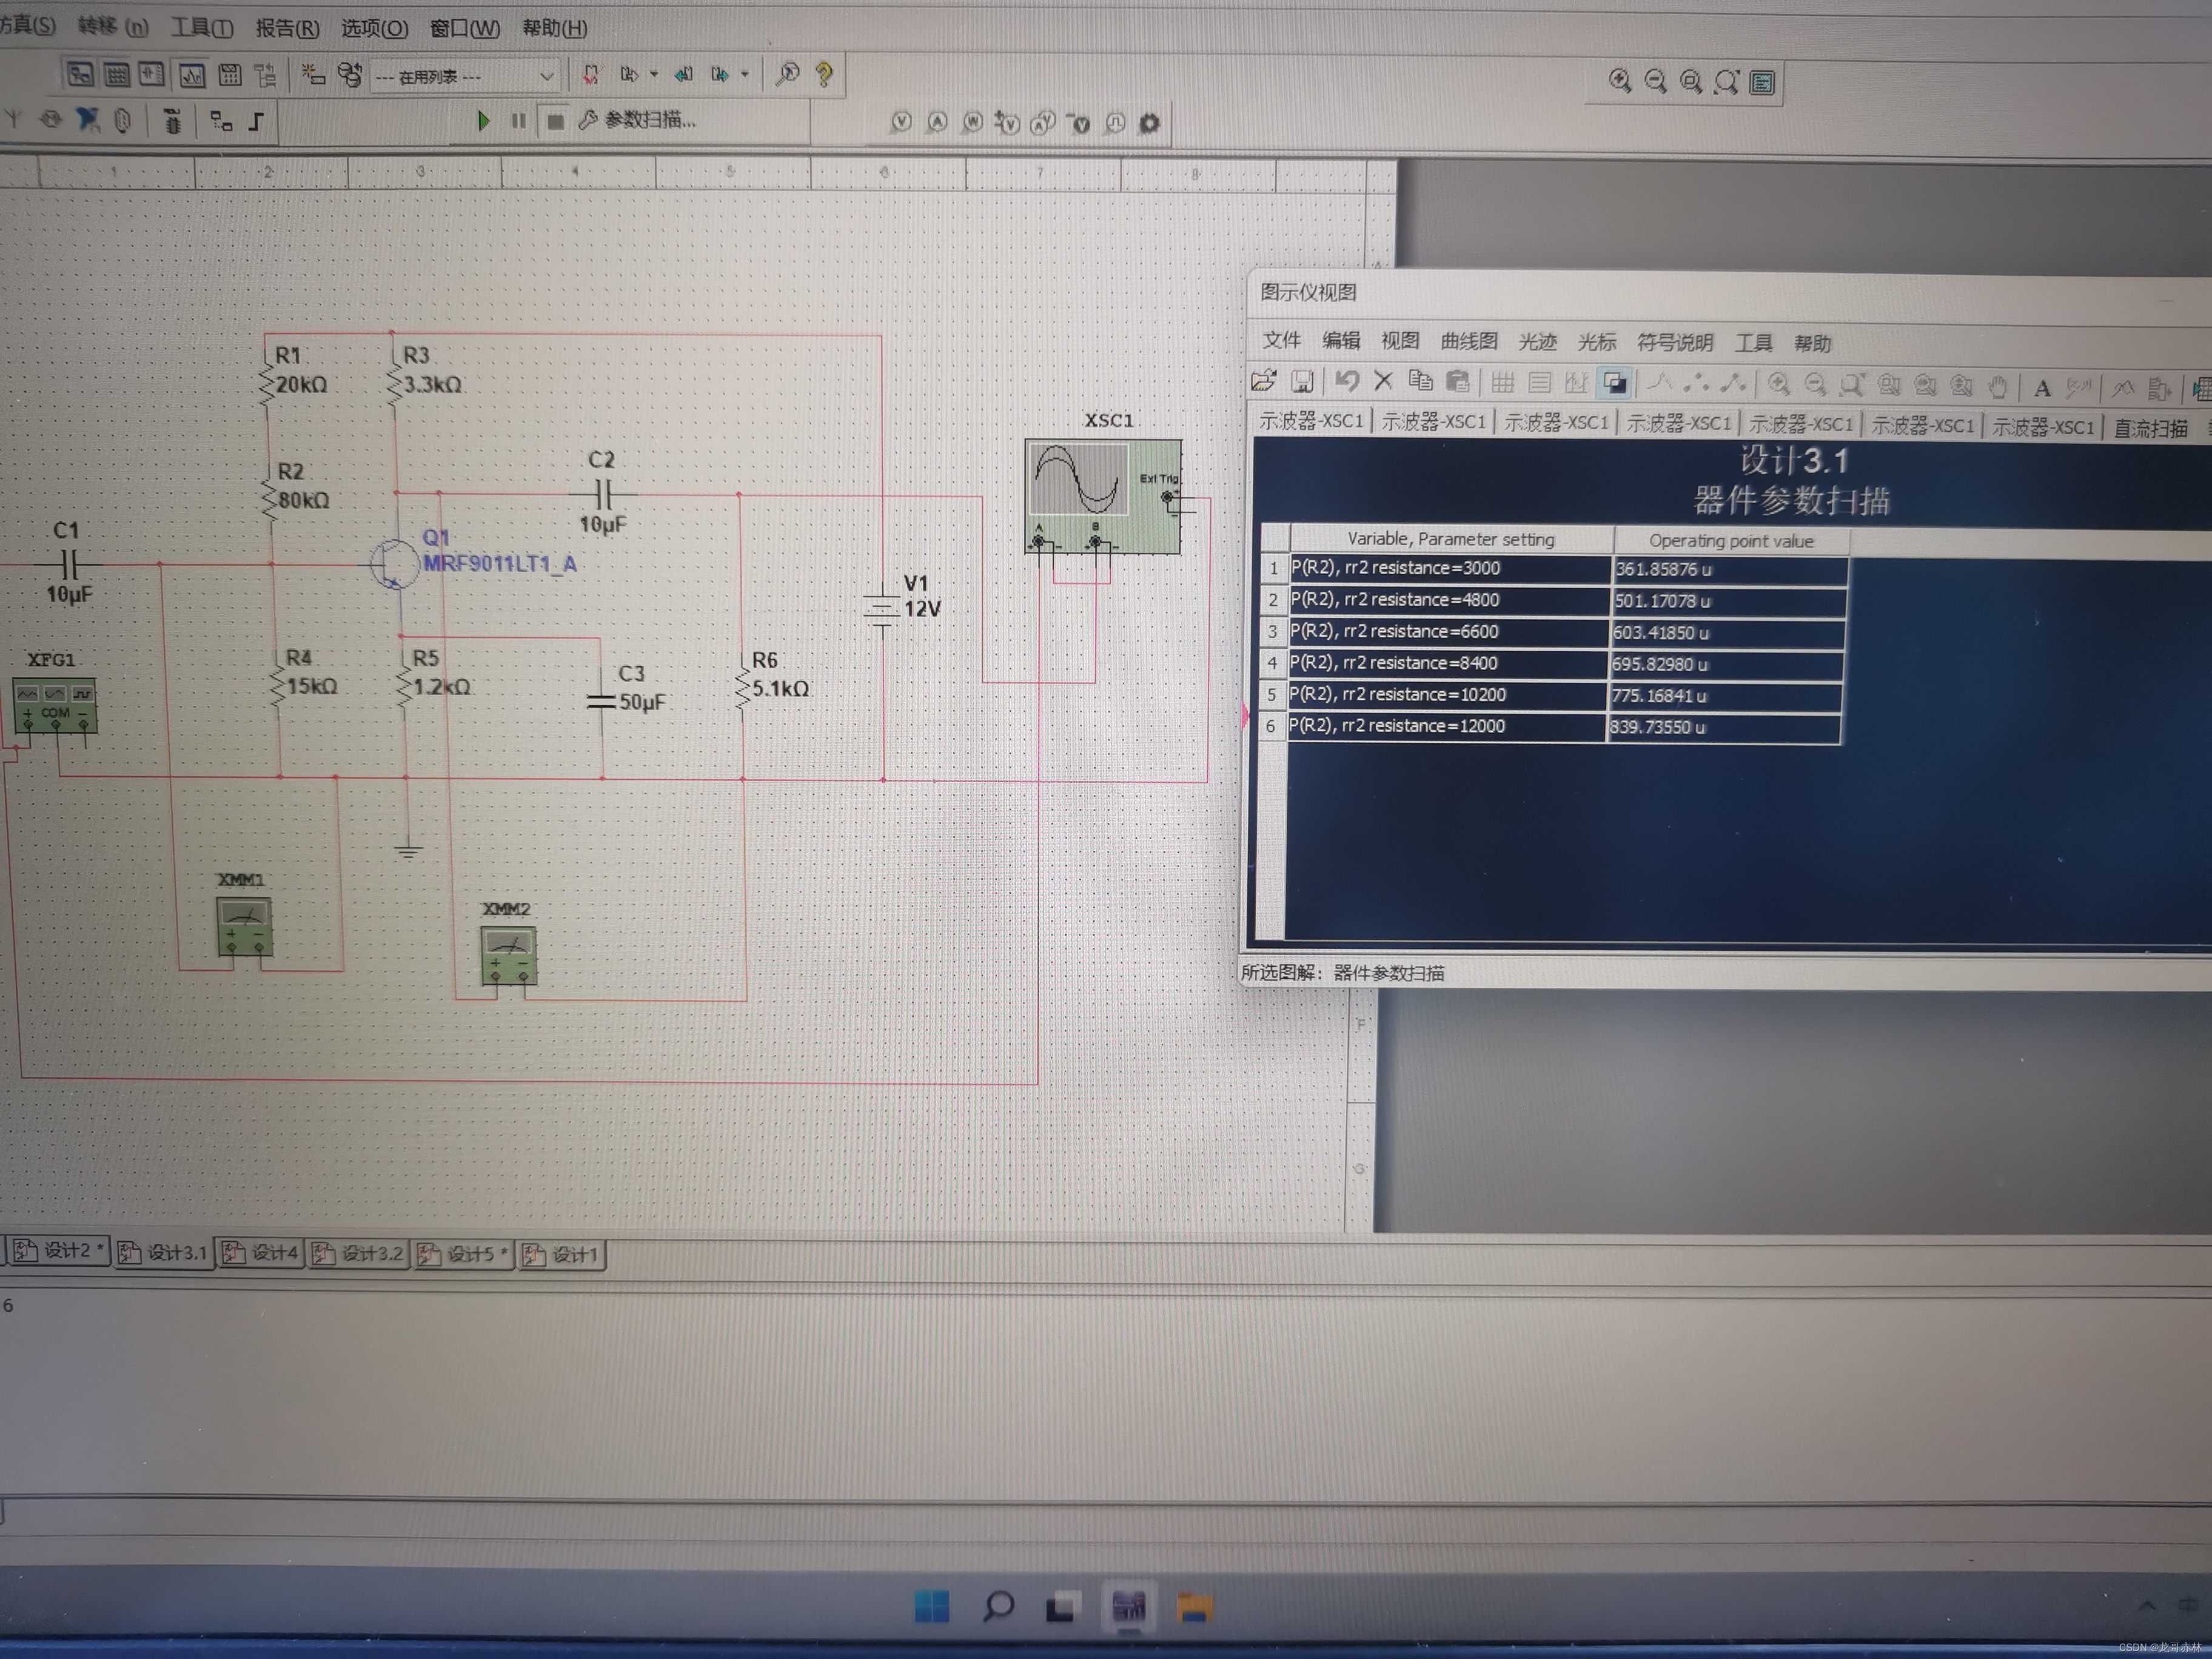Open 符号说明 menu in Grapher window
This screenshot has height=1659, width=2212.
pyautogui.click(x=1675, y=343)
